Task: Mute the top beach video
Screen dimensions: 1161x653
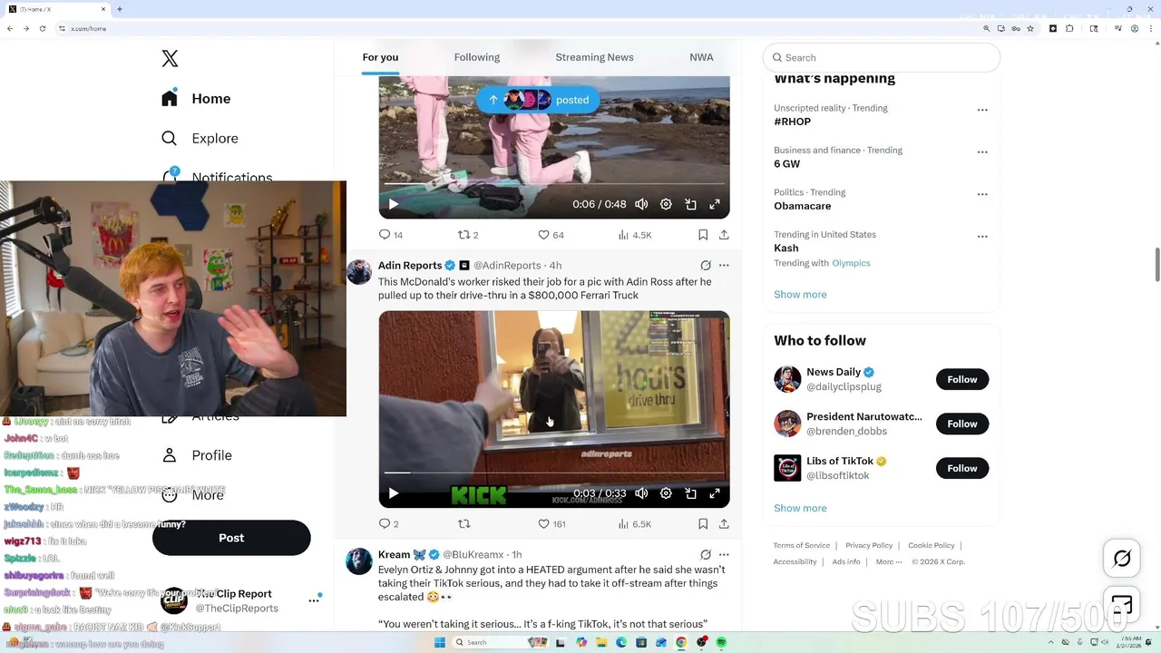Action: 641,205
